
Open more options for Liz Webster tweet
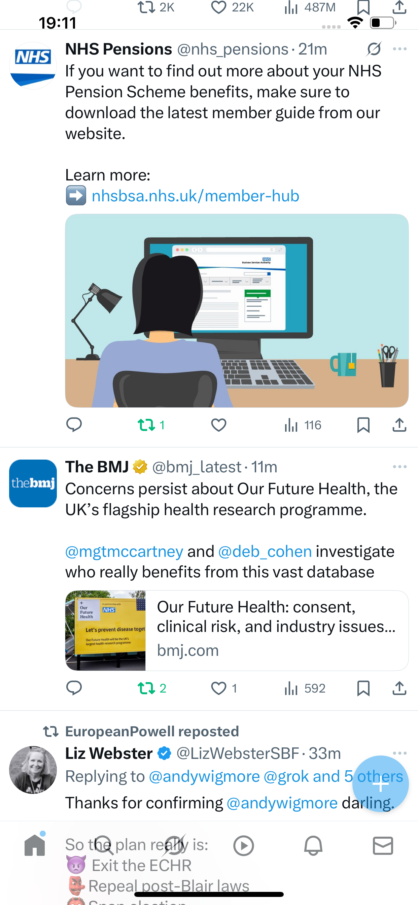click(x=399, y=753)
